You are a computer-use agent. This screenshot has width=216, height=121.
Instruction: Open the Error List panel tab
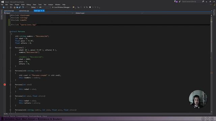point(6,116)
